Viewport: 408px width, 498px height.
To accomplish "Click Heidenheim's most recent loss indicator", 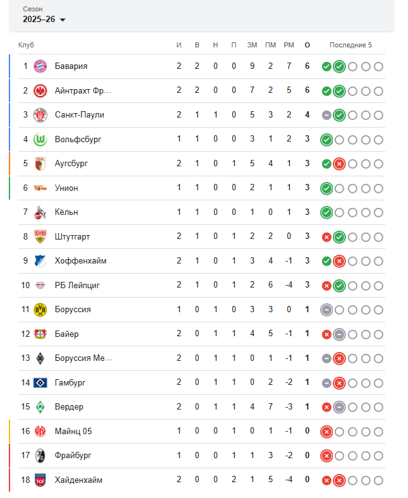I will (339, 480).
